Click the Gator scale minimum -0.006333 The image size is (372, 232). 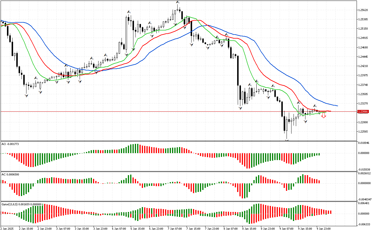pos(364,224)
